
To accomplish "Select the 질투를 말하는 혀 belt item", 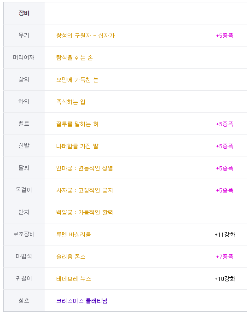I will click(x=77, y=124).
